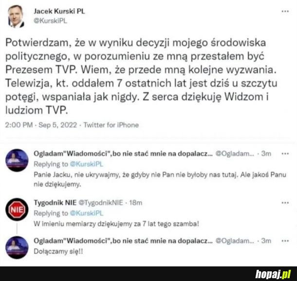The height and width of the screenshot is (281, 297).
Task: Click the Jacek Kurski PL display name
Action: pos(59,11)
